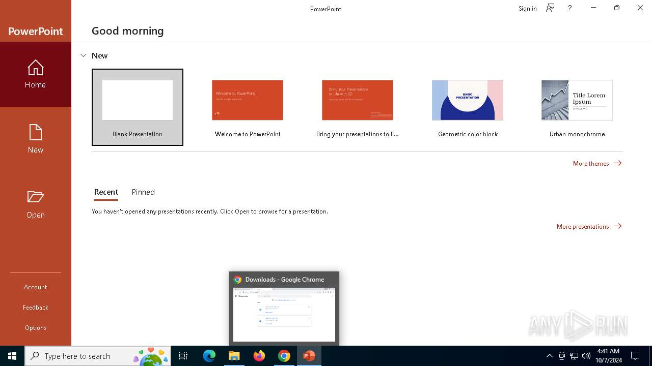The image size is (652, 366).
Task: Open the volume speaker icon
Action: pyautogui.click(x=586, y=356)
